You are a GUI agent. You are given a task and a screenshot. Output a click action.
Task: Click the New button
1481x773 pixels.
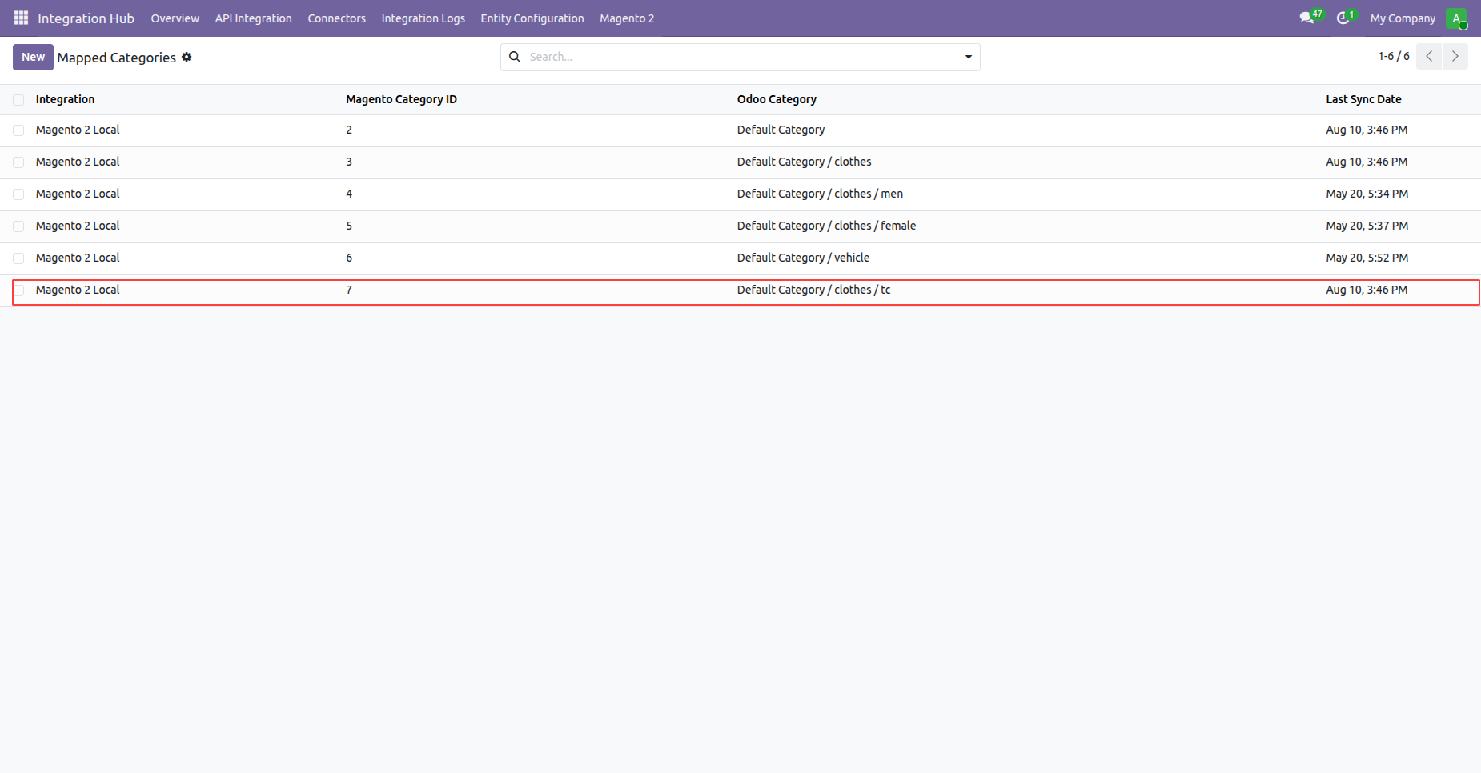[33, 57]
